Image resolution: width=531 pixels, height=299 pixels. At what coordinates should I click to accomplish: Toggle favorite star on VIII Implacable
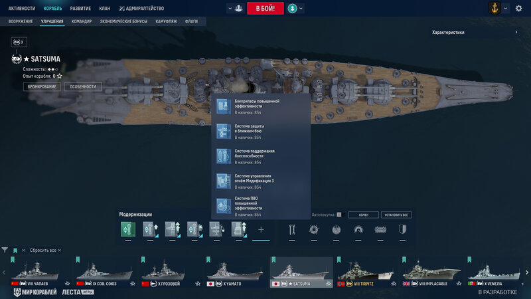tap(459, 284)
